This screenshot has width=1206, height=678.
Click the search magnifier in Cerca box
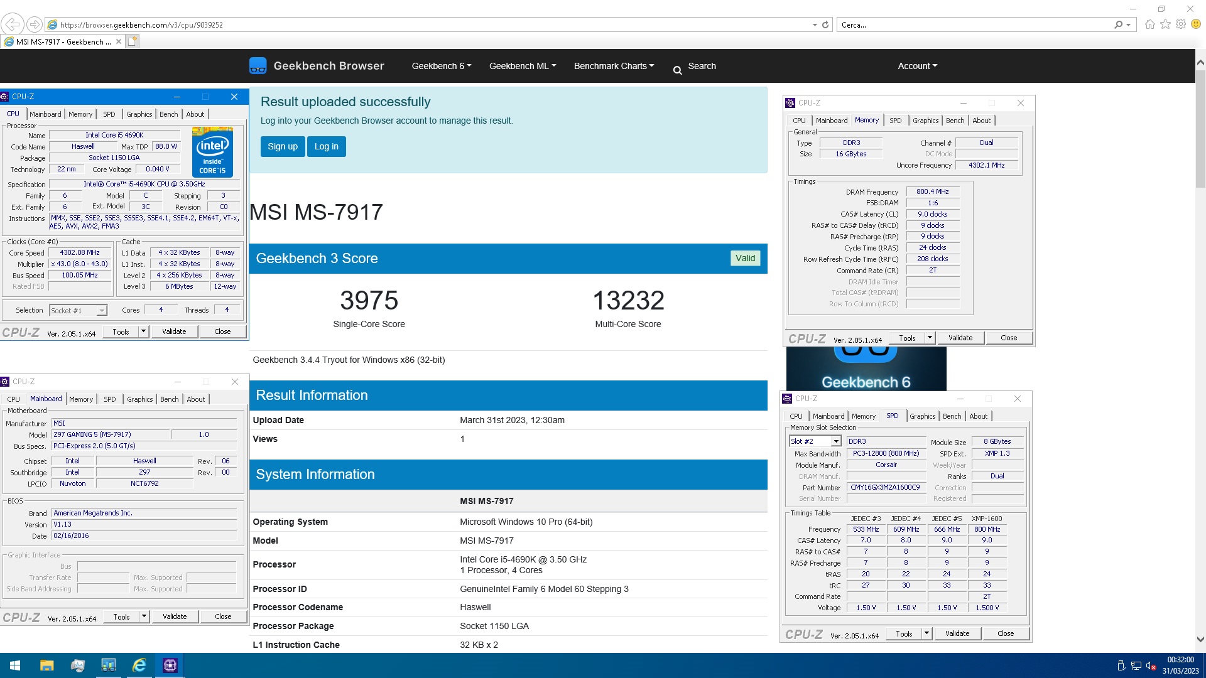(x=1119, y=25)
